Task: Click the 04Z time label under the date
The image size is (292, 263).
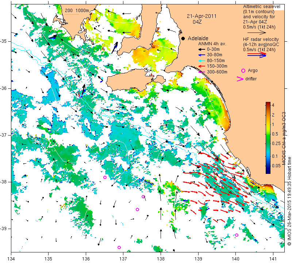Action: click(x=197, y=22)
